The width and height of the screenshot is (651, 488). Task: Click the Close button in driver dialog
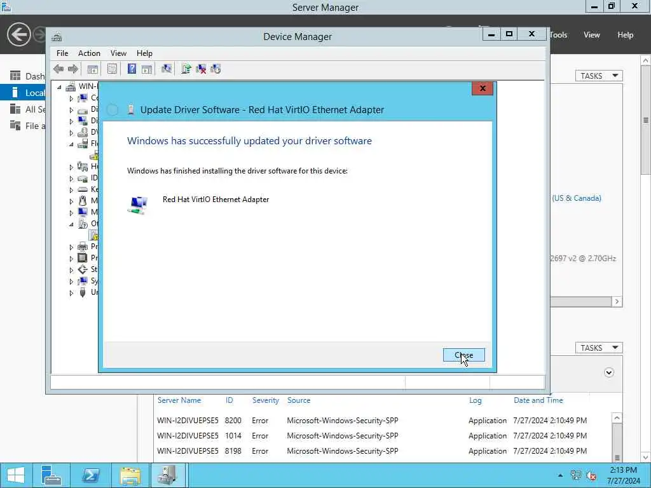click(463, 355)
